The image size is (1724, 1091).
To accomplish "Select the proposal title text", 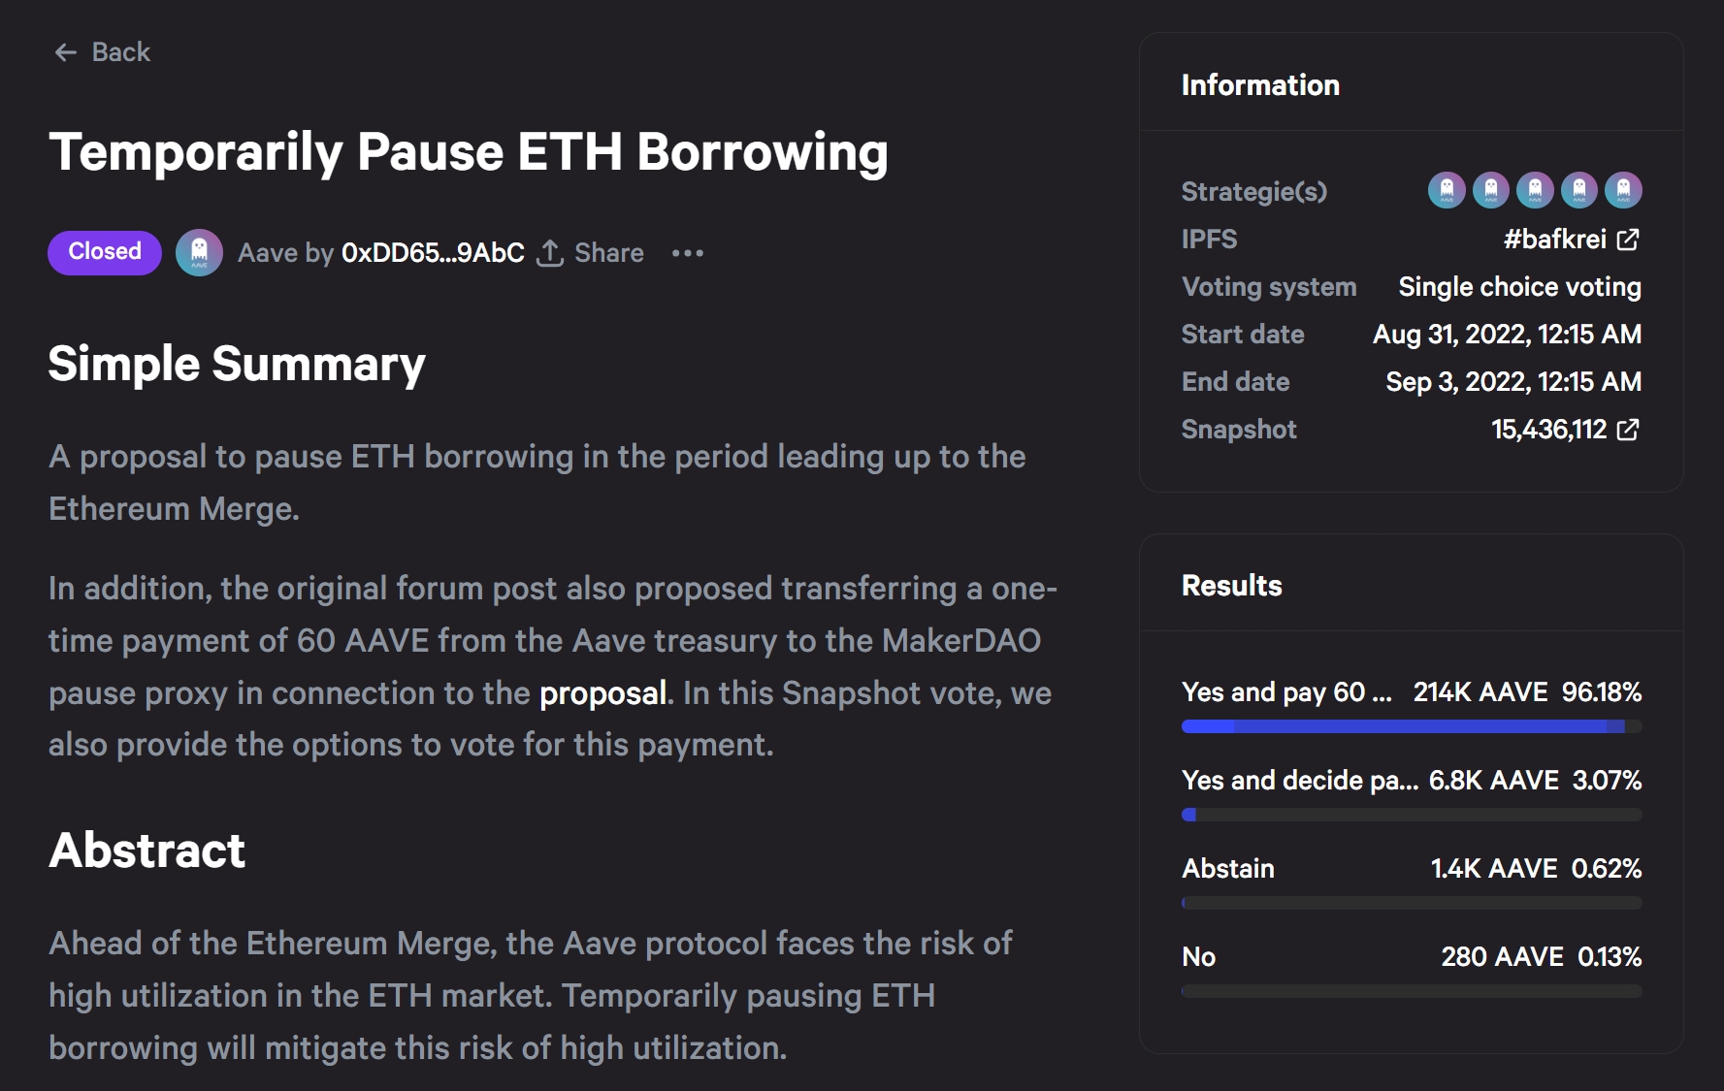I will (470, 150).
